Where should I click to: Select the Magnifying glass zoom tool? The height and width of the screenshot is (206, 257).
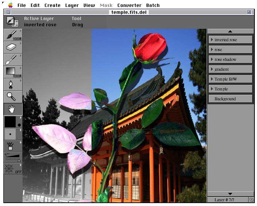13,97
